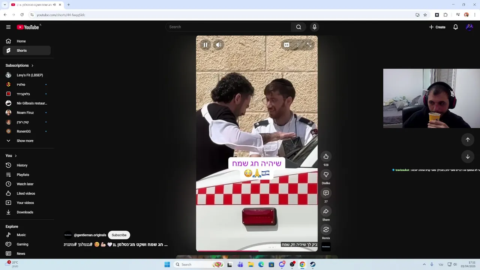480x270 pixels.
Task: Open Chrome extensions puzzle icon
Action: coord(445,15)
